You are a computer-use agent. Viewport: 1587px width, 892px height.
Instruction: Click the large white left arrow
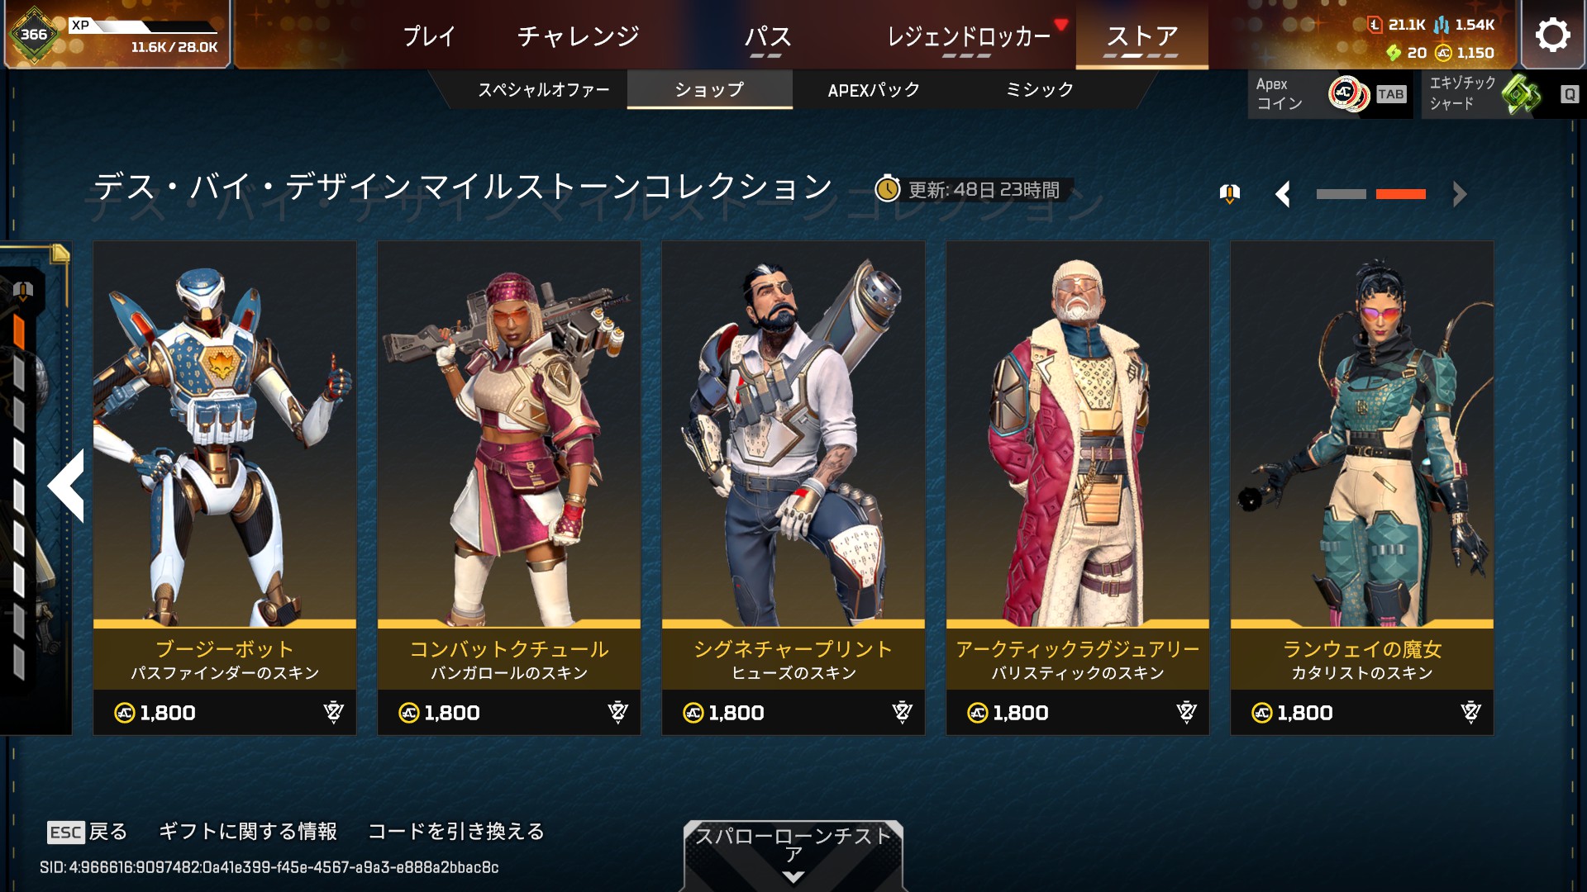pyautogui.click(x=67, y=486)
